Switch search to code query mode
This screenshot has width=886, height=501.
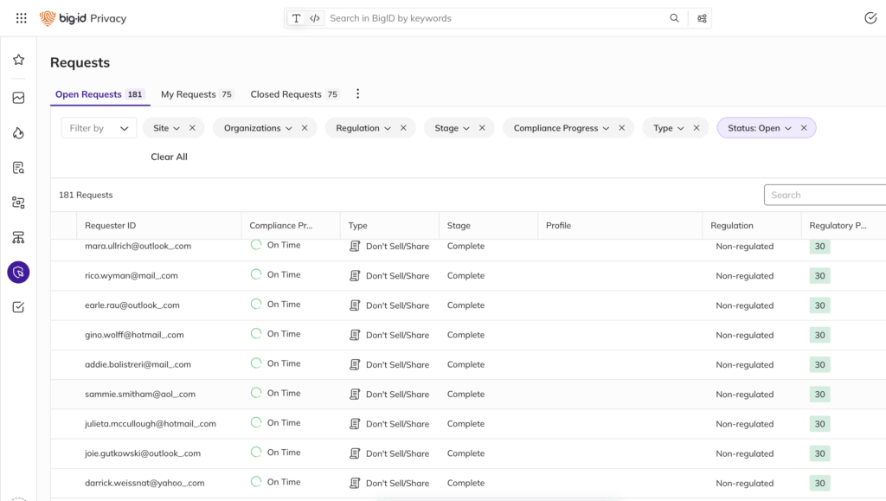coord(315,18)
